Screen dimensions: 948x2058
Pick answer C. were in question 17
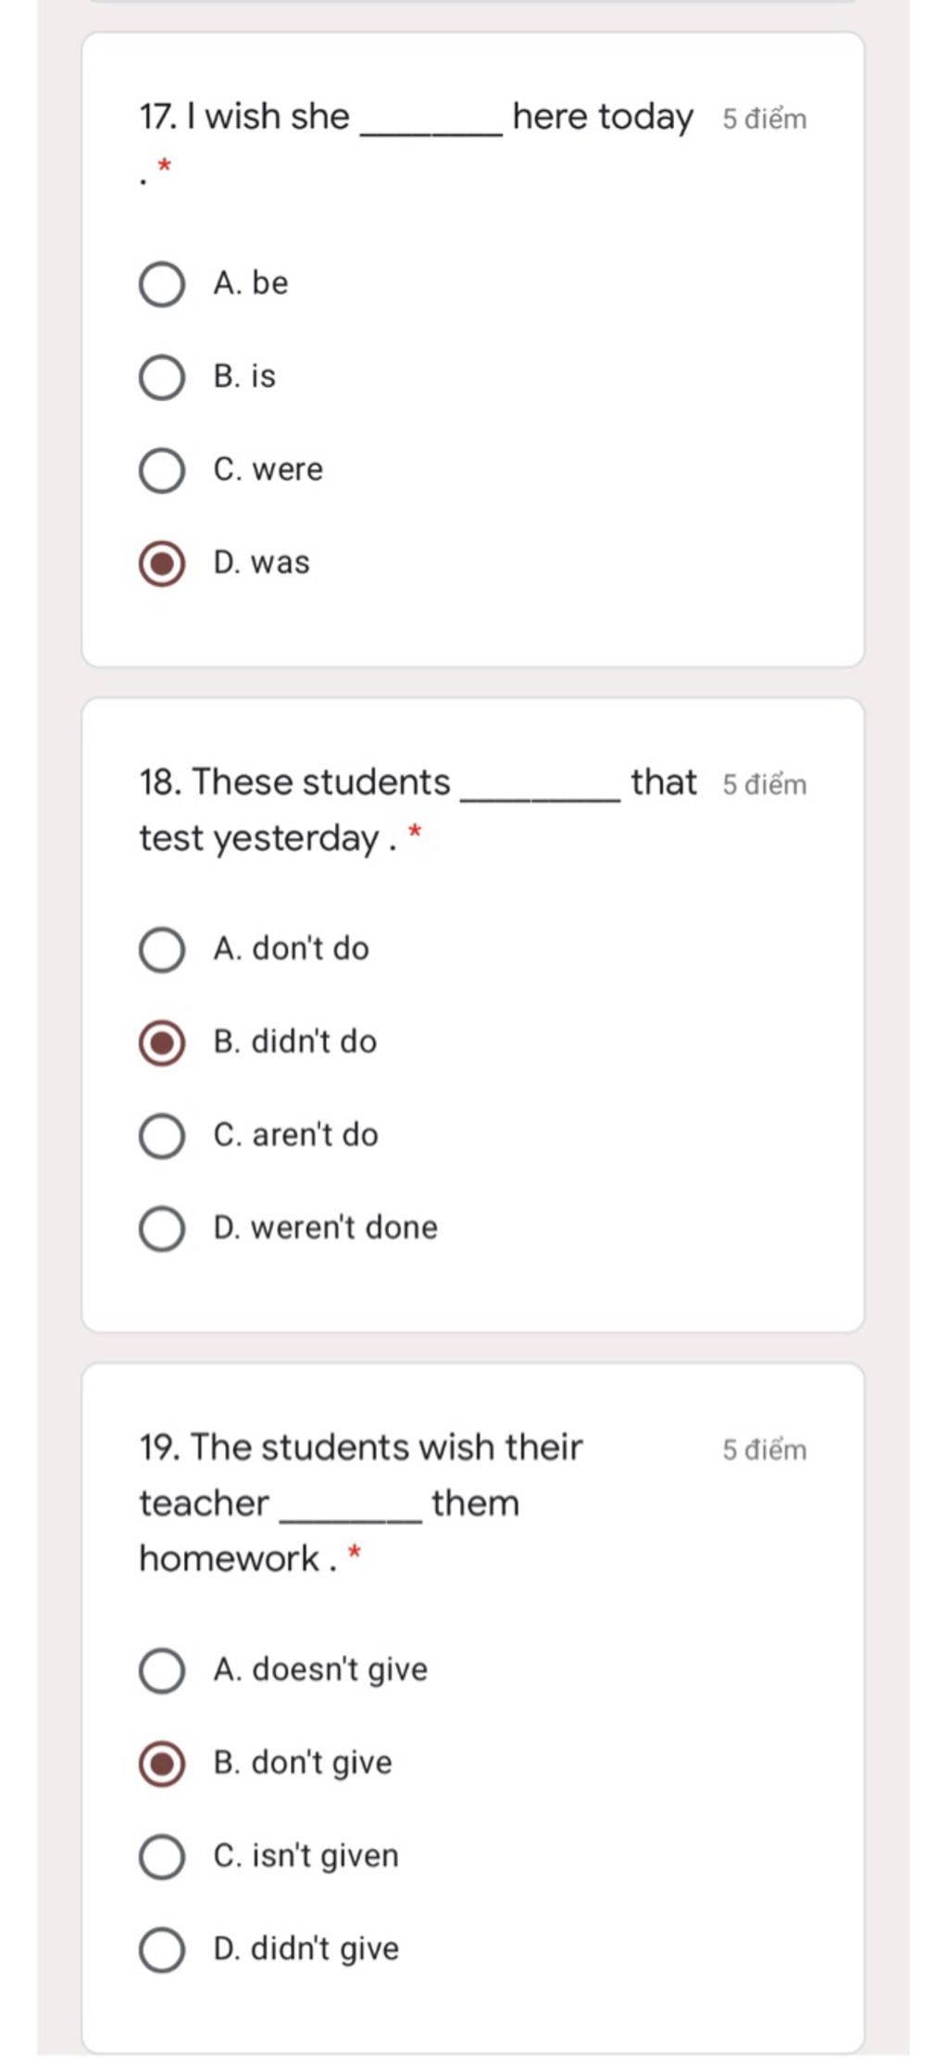click(162, 470)
